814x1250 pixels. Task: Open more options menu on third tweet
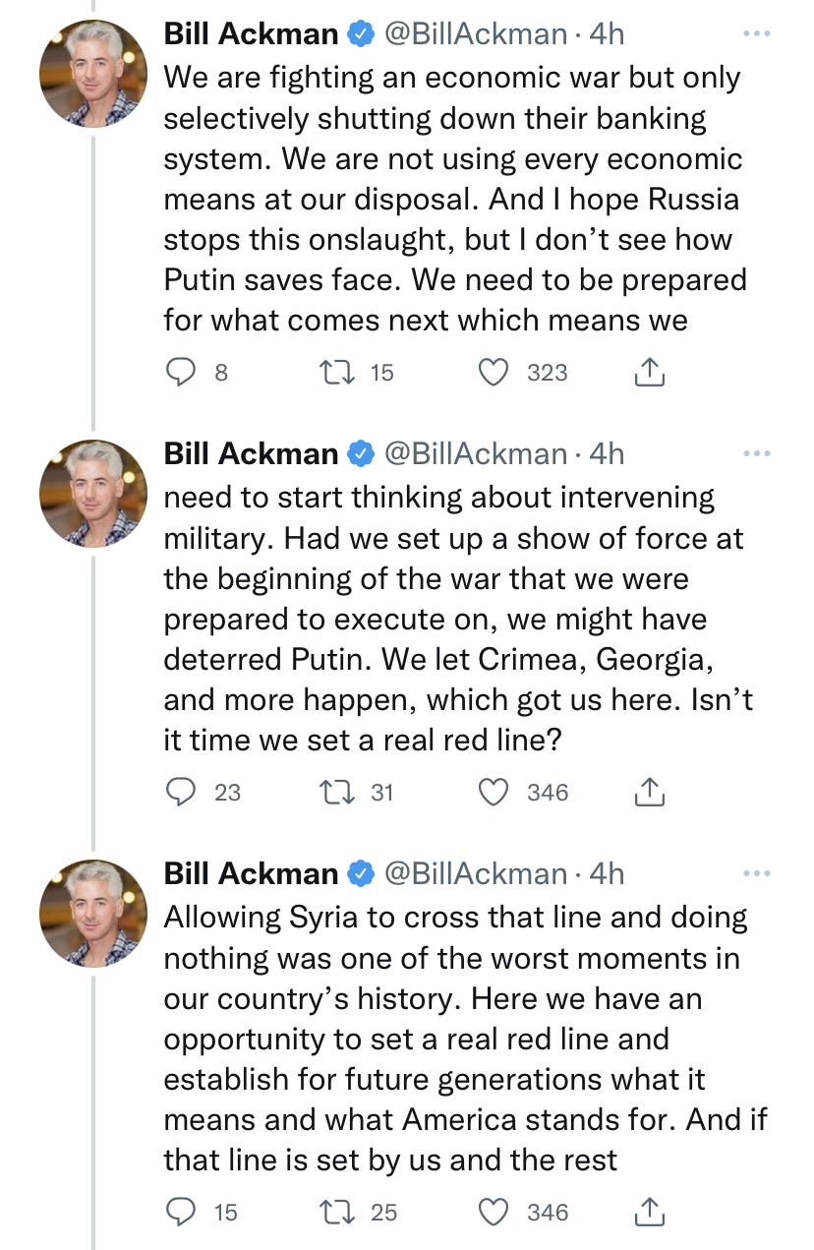(756, 873)
